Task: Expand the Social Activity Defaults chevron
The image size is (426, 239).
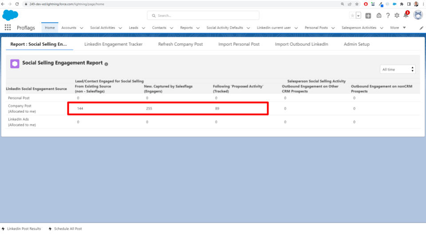Action: 248,28
